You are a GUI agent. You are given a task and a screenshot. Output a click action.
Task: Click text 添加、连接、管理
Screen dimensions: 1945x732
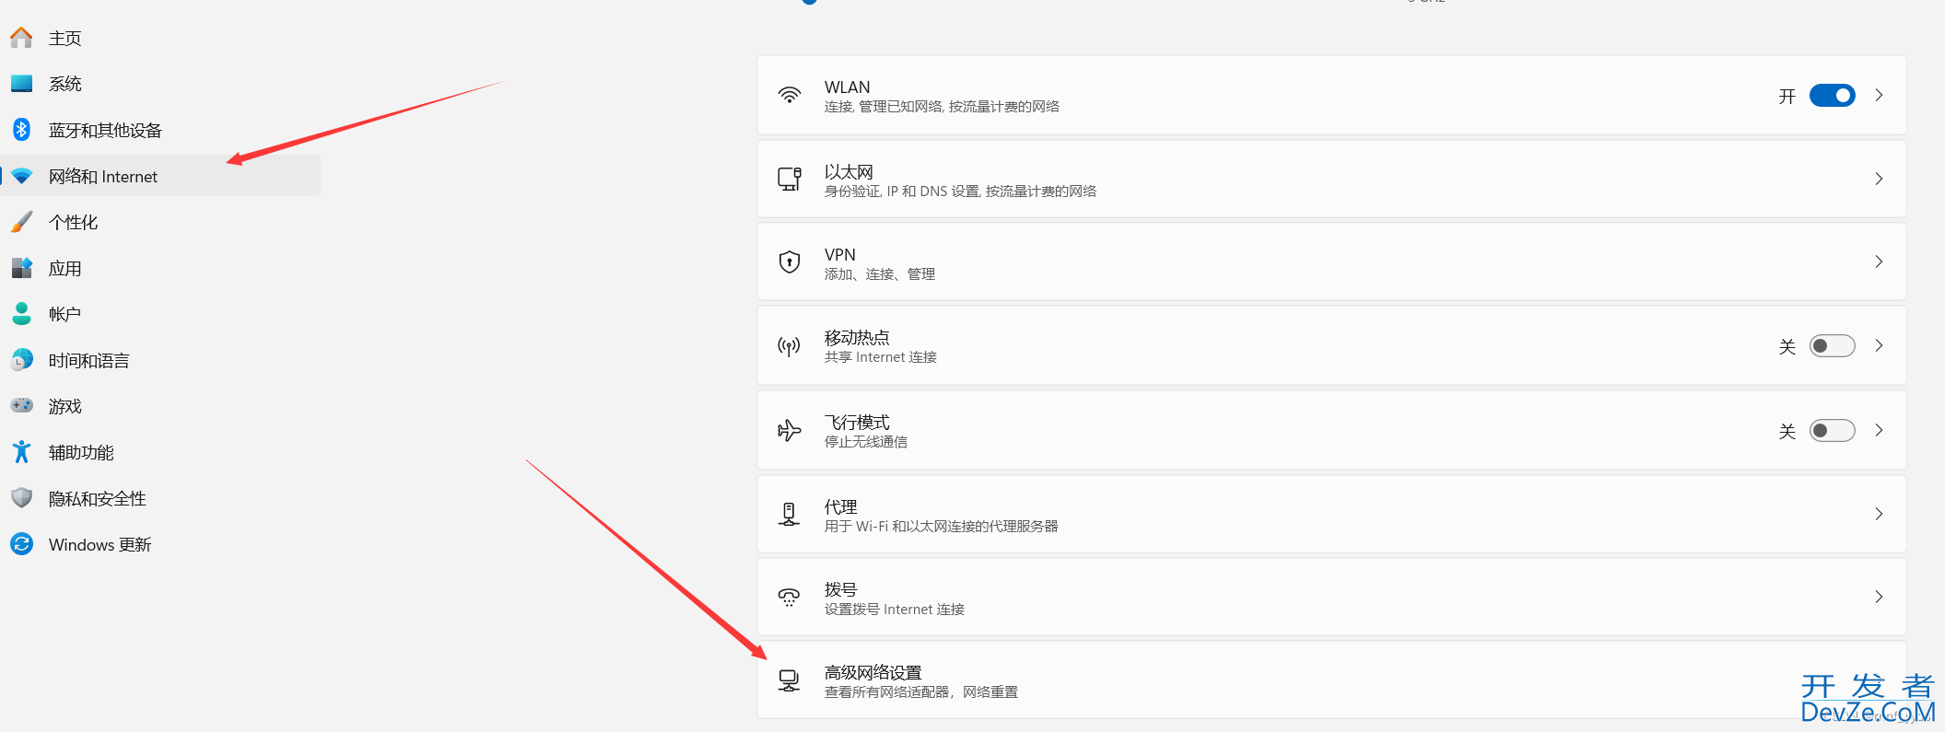coord(880,274)
